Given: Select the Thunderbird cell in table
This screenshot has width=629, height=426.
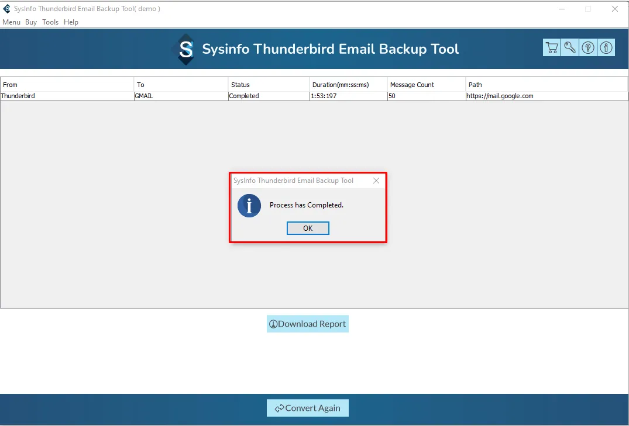Looking at the screenshot, I should 67,96.
